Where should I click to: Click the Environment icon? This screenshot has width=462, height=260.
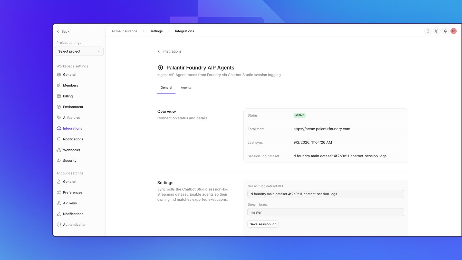59,107
